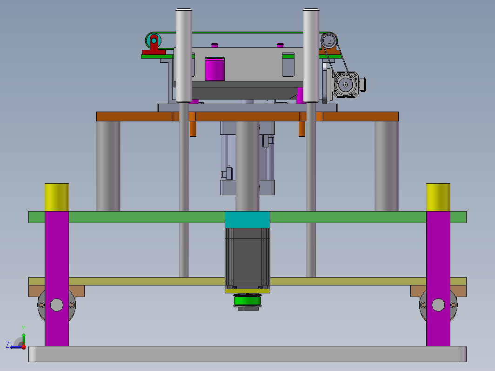Select the right yellow cylinder cap
Viewport: 495px width, 371px height.
438,197
